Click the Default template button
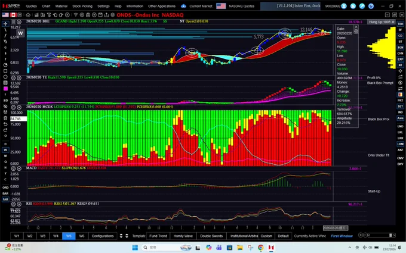Screen dimensions: 406x253 [x=283, y=236]
